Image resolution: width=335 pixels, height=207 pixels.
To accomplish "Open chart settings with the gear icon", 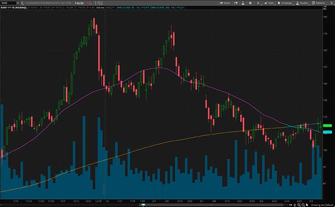I will coord(250,3).
